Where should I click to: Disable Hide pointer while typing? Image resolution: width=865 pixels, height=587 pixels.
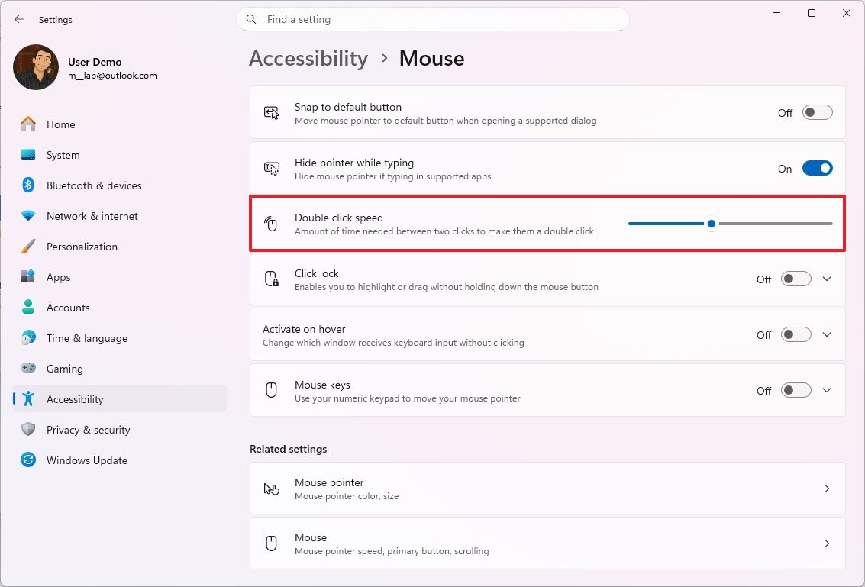[x=816, y=168]
